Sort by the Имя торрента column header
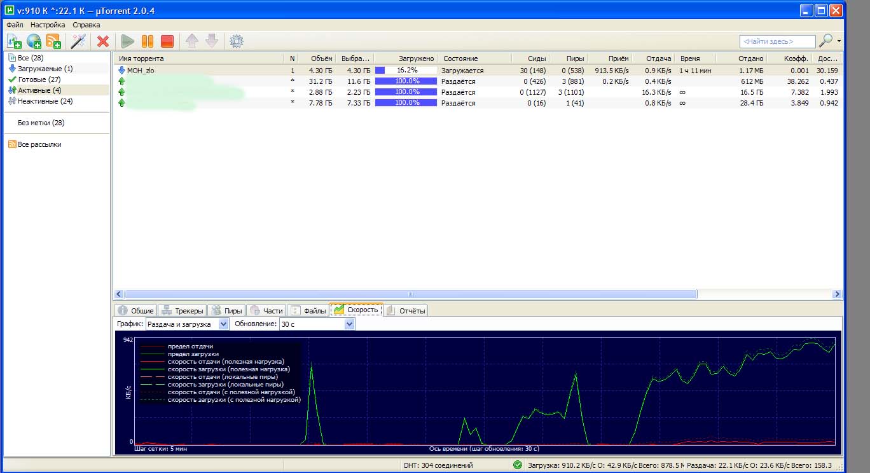870x473 pixels. (x=197, y=58)
